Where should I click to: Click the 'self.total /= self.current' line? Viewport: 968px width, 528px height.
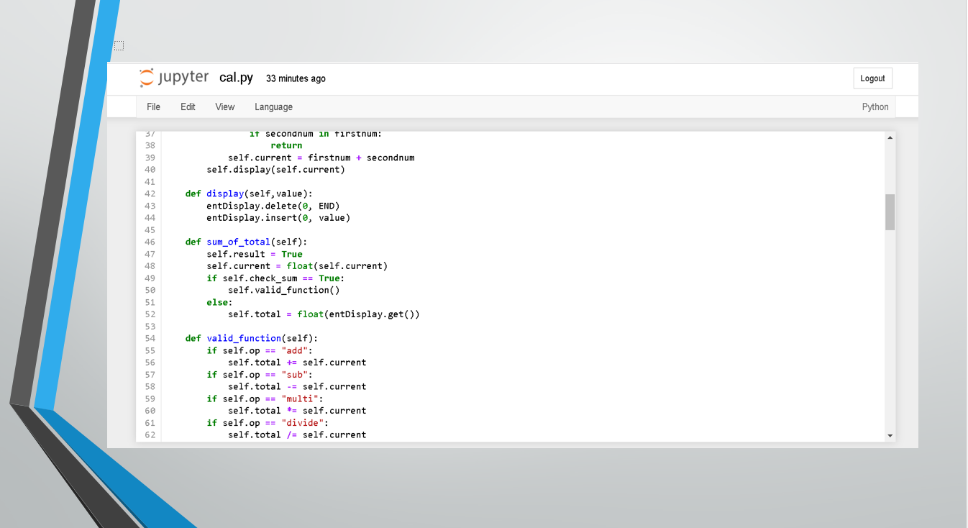(x=297, y=434)
